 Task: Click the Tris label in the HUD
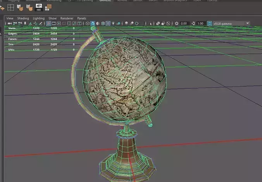tap(11, 44)
